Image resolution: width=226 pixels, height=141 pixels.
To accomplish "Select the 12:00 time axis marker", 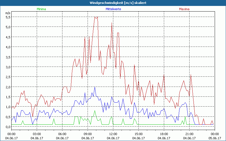I will point(113,134).
